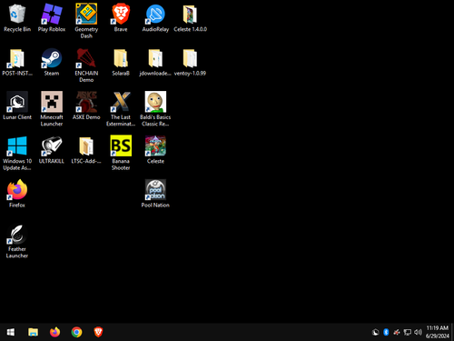Select the POST-INST folder shortcut
This screenshot has height=341, width=454.
(17, 62)
